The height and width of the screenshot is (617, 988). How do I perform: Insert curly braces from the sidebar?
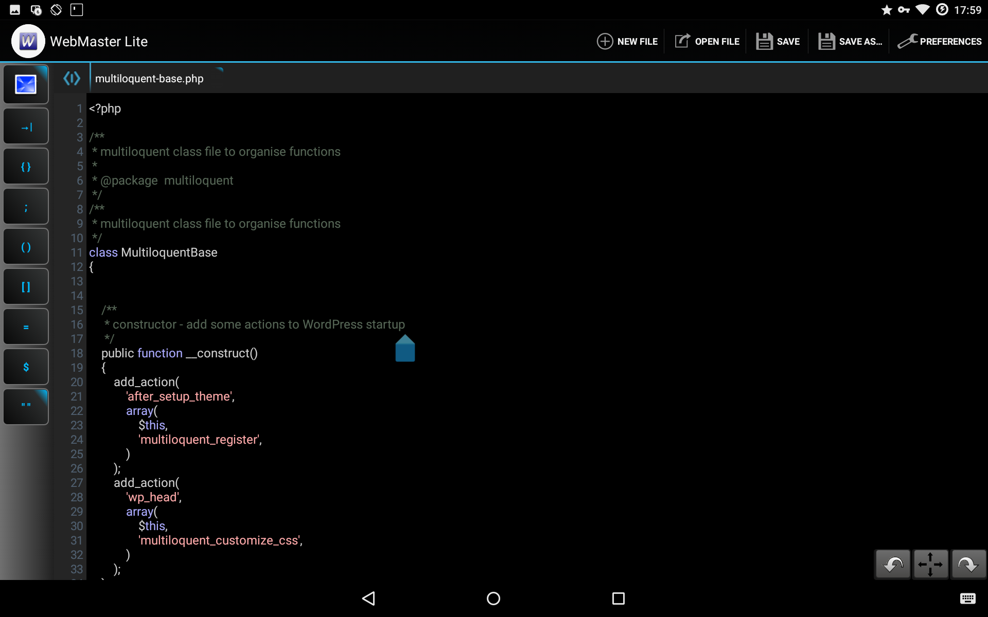26,167
